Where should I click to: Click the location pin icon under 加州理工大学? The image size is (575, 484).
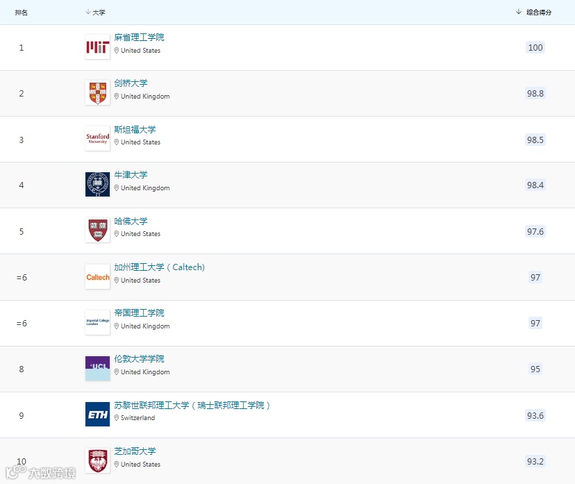point(116,281)
